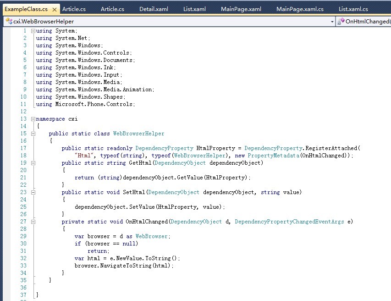Collapse the GetHtml method region
This screenshot has width=391, height=301.
[x=33, y=163]
